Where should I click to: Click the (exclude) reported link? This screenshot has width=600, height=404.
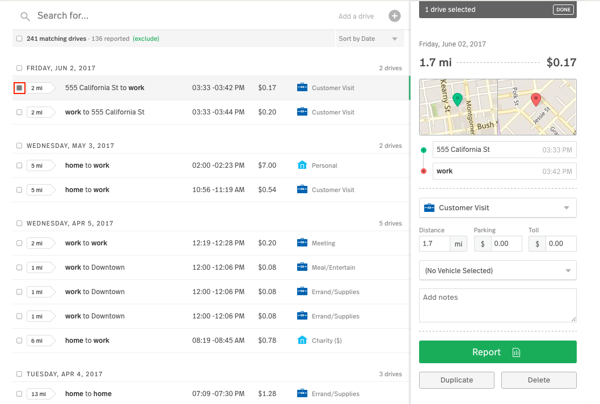(146, 39)
